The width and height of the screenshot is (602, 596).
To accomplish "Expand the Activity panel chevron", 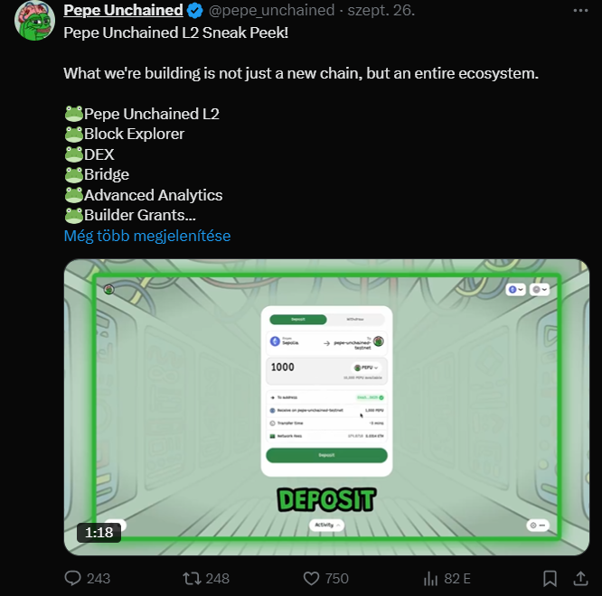I will coord(338,525).
